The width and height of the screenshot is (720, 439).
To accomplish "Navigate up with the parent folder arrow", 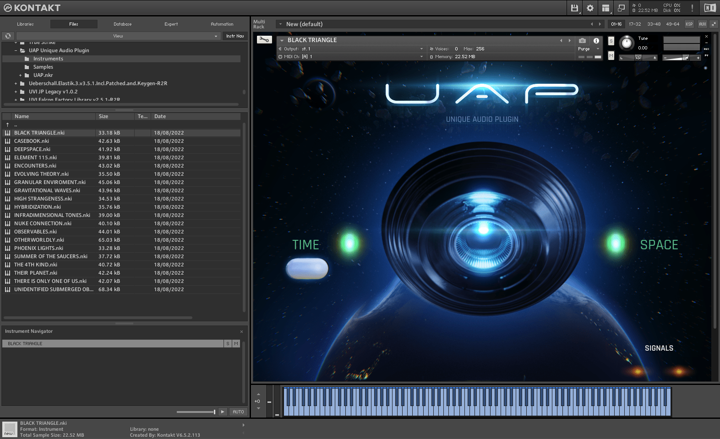I will click(8, 125).
